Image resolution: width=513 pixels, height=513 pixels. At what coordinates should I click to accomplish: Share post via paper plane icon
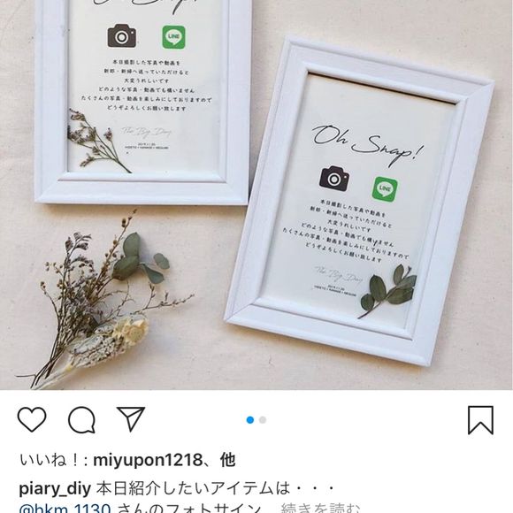point(131,418)
